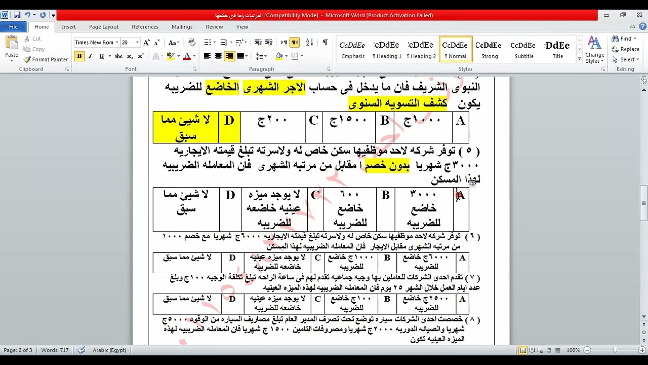Open the font size dropdown

pyautogui.click(x=138, y=43)
